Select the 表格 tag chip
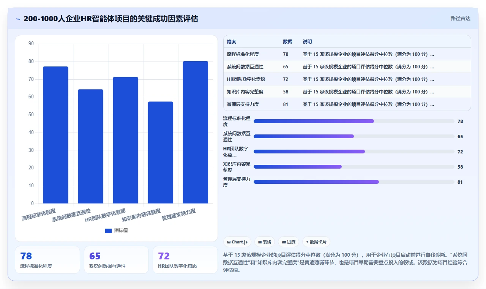The image size is (486, 289). [x=265, y=242]
